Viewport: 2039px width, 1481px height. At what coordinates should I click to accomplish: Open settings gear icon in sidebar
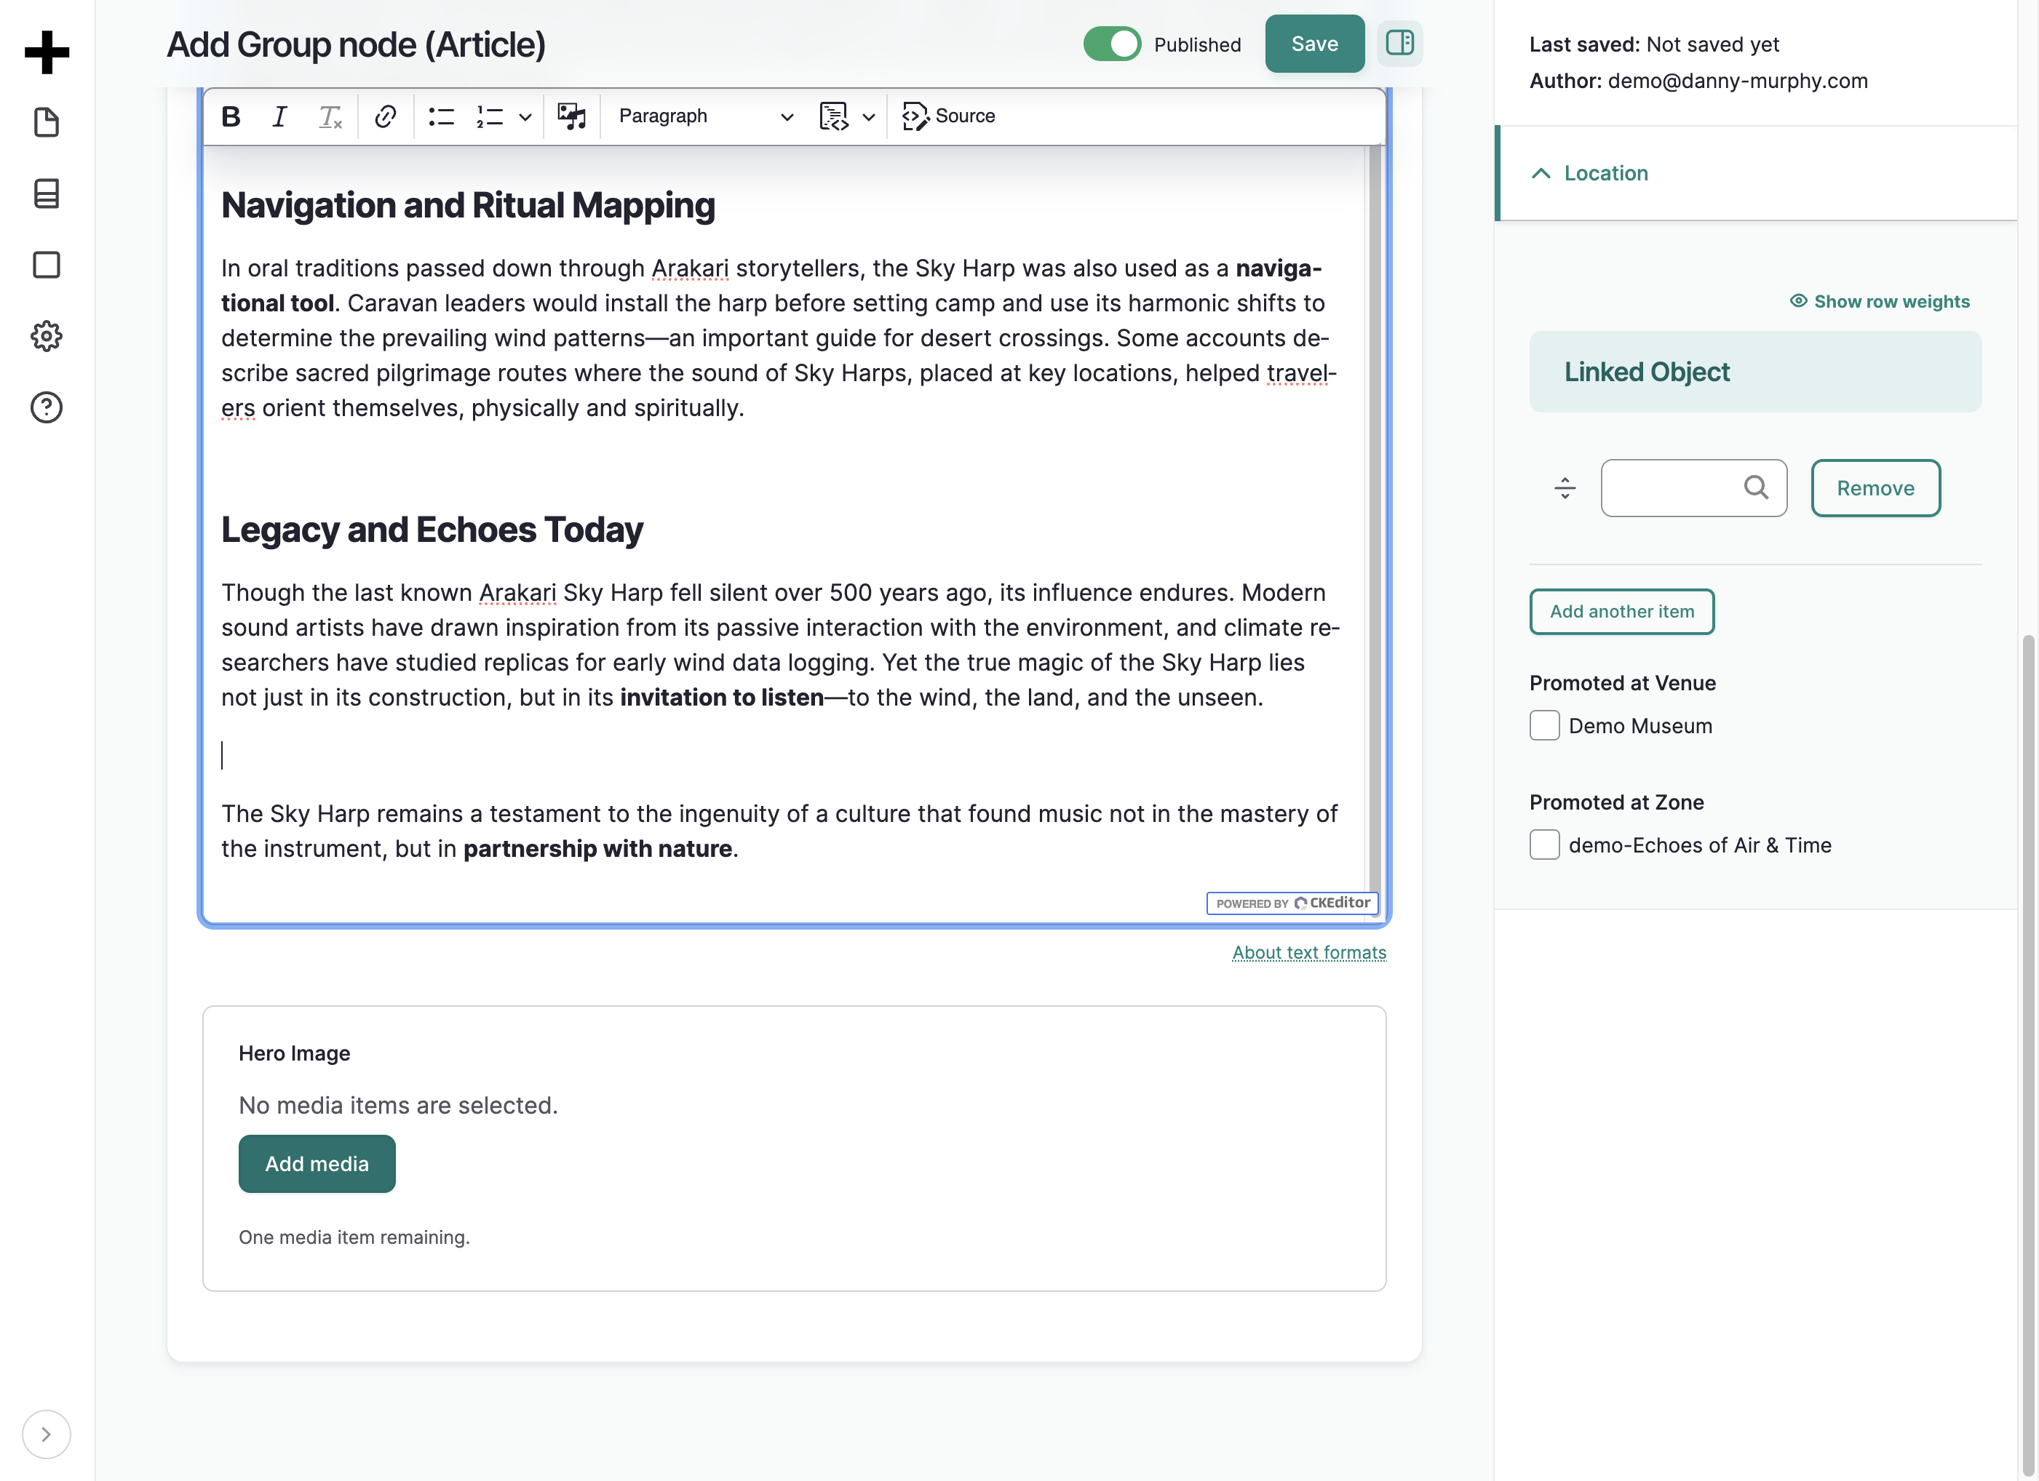coord(47,336)
